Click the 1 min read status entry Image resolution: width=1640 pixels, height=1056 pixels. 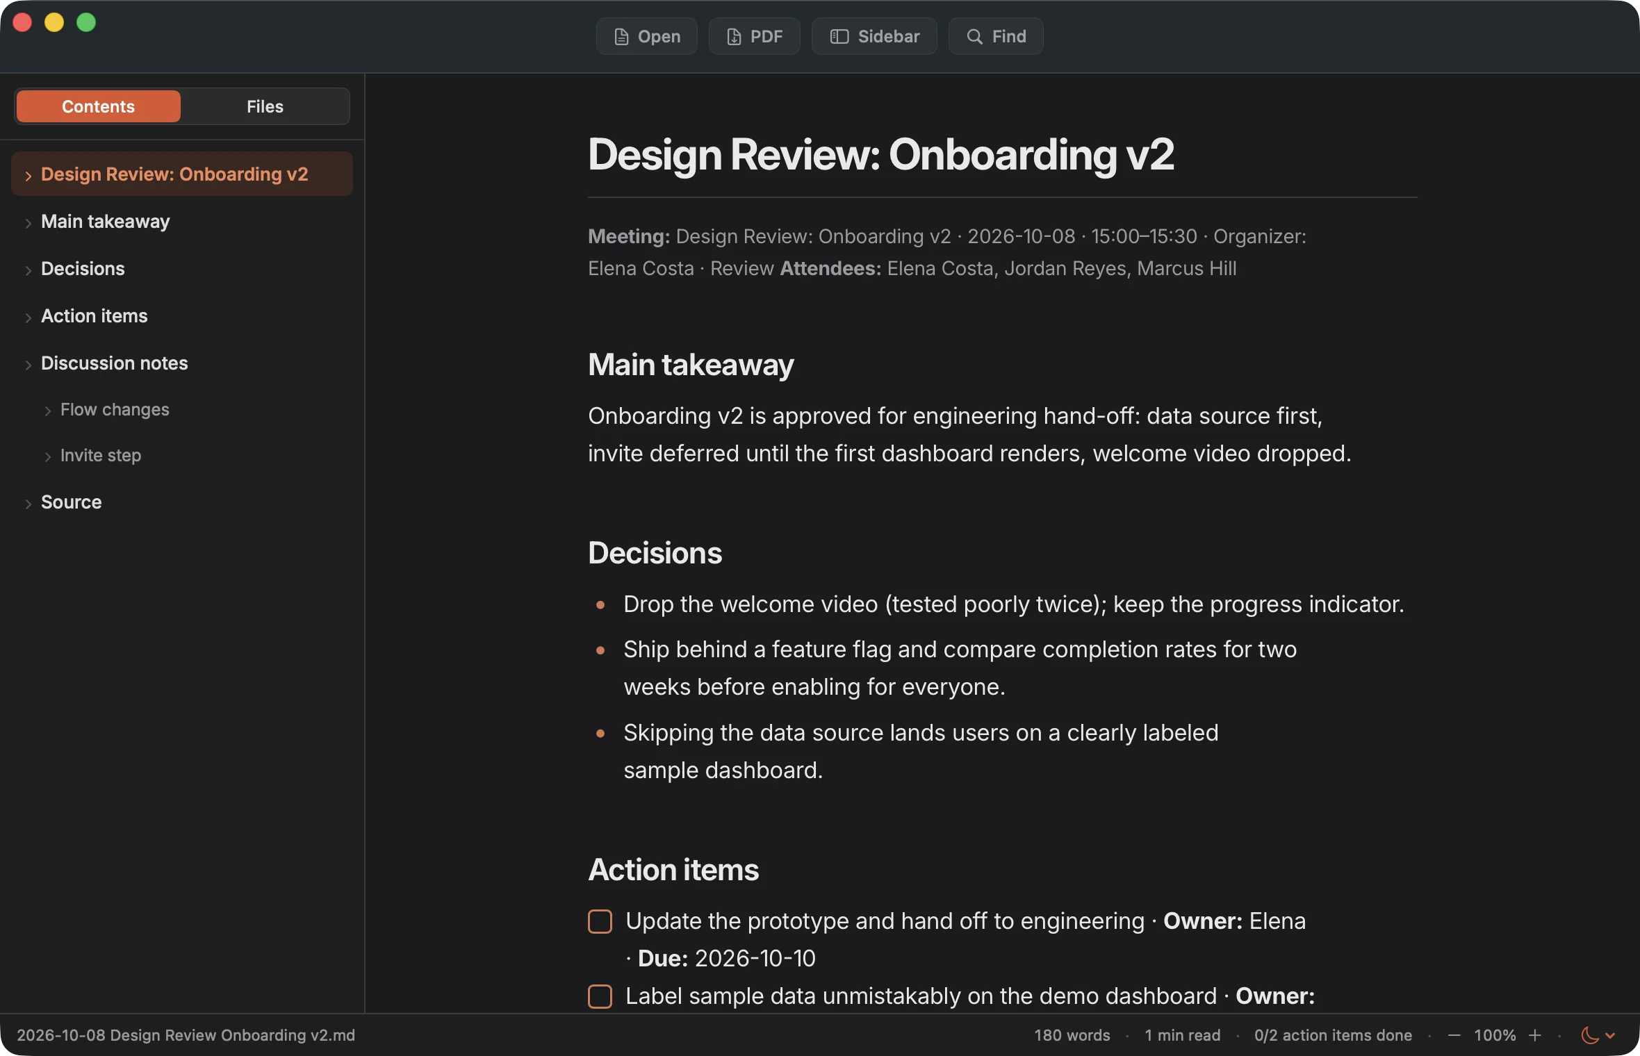coord(1182,1035)
